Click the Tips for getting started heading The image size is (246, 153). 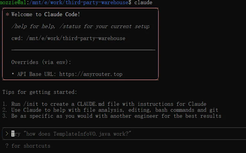(40, 92)
